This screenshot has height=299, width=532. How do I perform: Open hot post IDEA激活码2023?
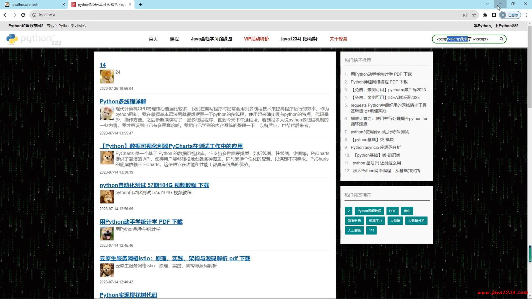tap(385, 97)
